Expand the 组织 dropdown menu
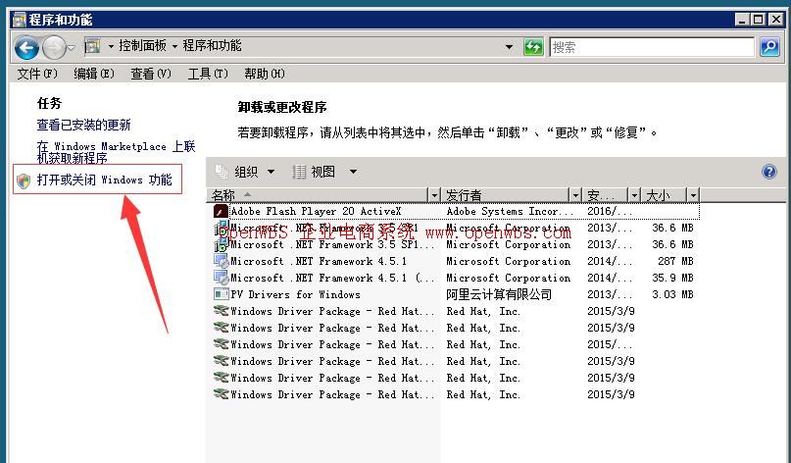Screen dimensions: 791x463 [x=272, y=172]
